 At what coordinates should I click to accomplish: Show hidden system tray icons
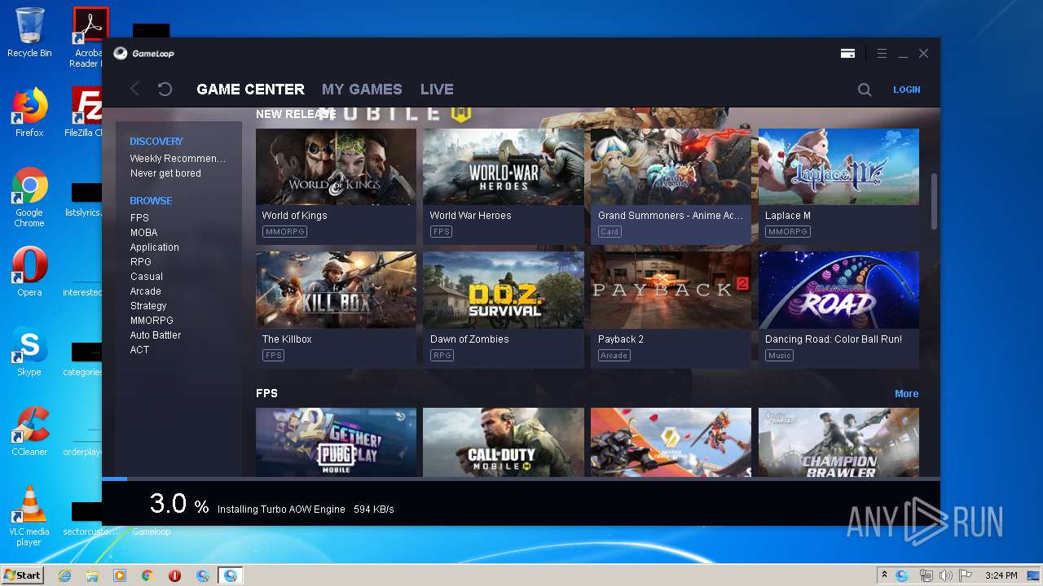point(884,575)
